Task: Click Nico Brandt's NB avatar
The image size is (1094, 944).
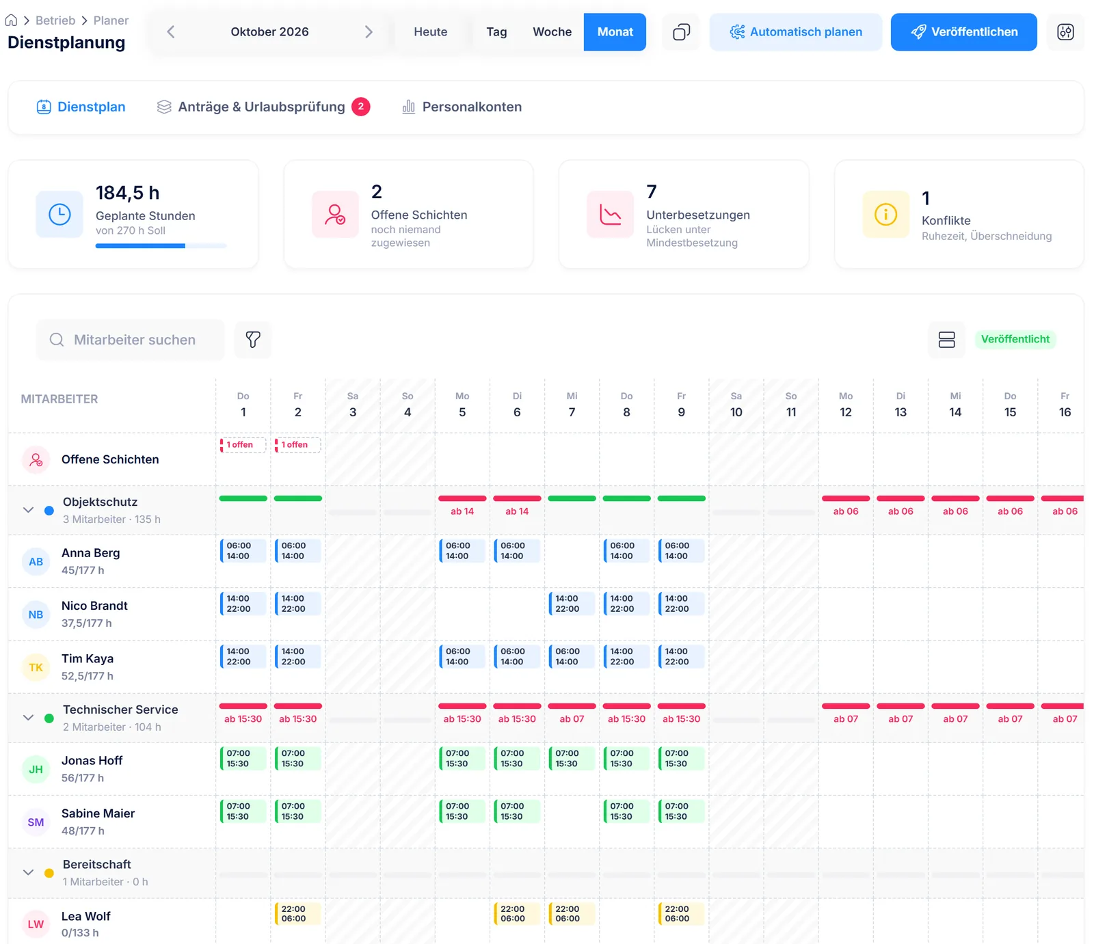Action: 36,615
